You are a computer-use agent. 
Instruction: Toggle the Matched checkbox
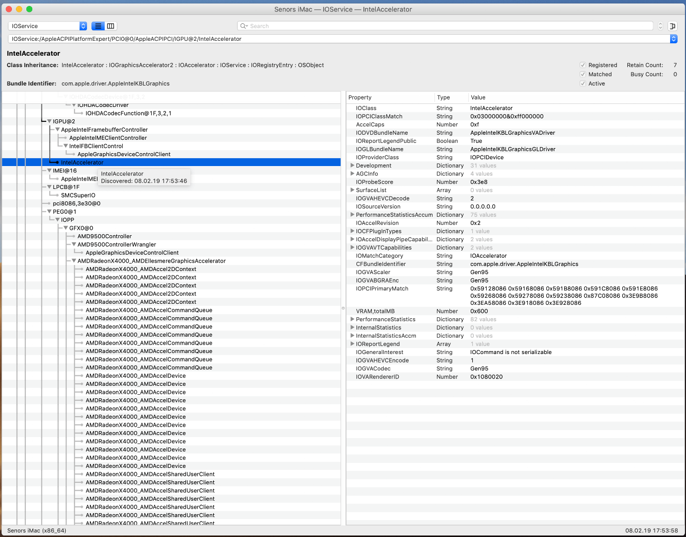click(x=583, y=75)
